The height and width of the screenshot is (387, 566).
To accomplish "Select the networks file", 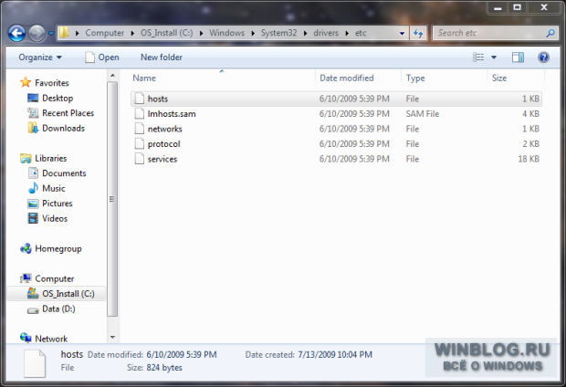I will (x=336, y=129).
